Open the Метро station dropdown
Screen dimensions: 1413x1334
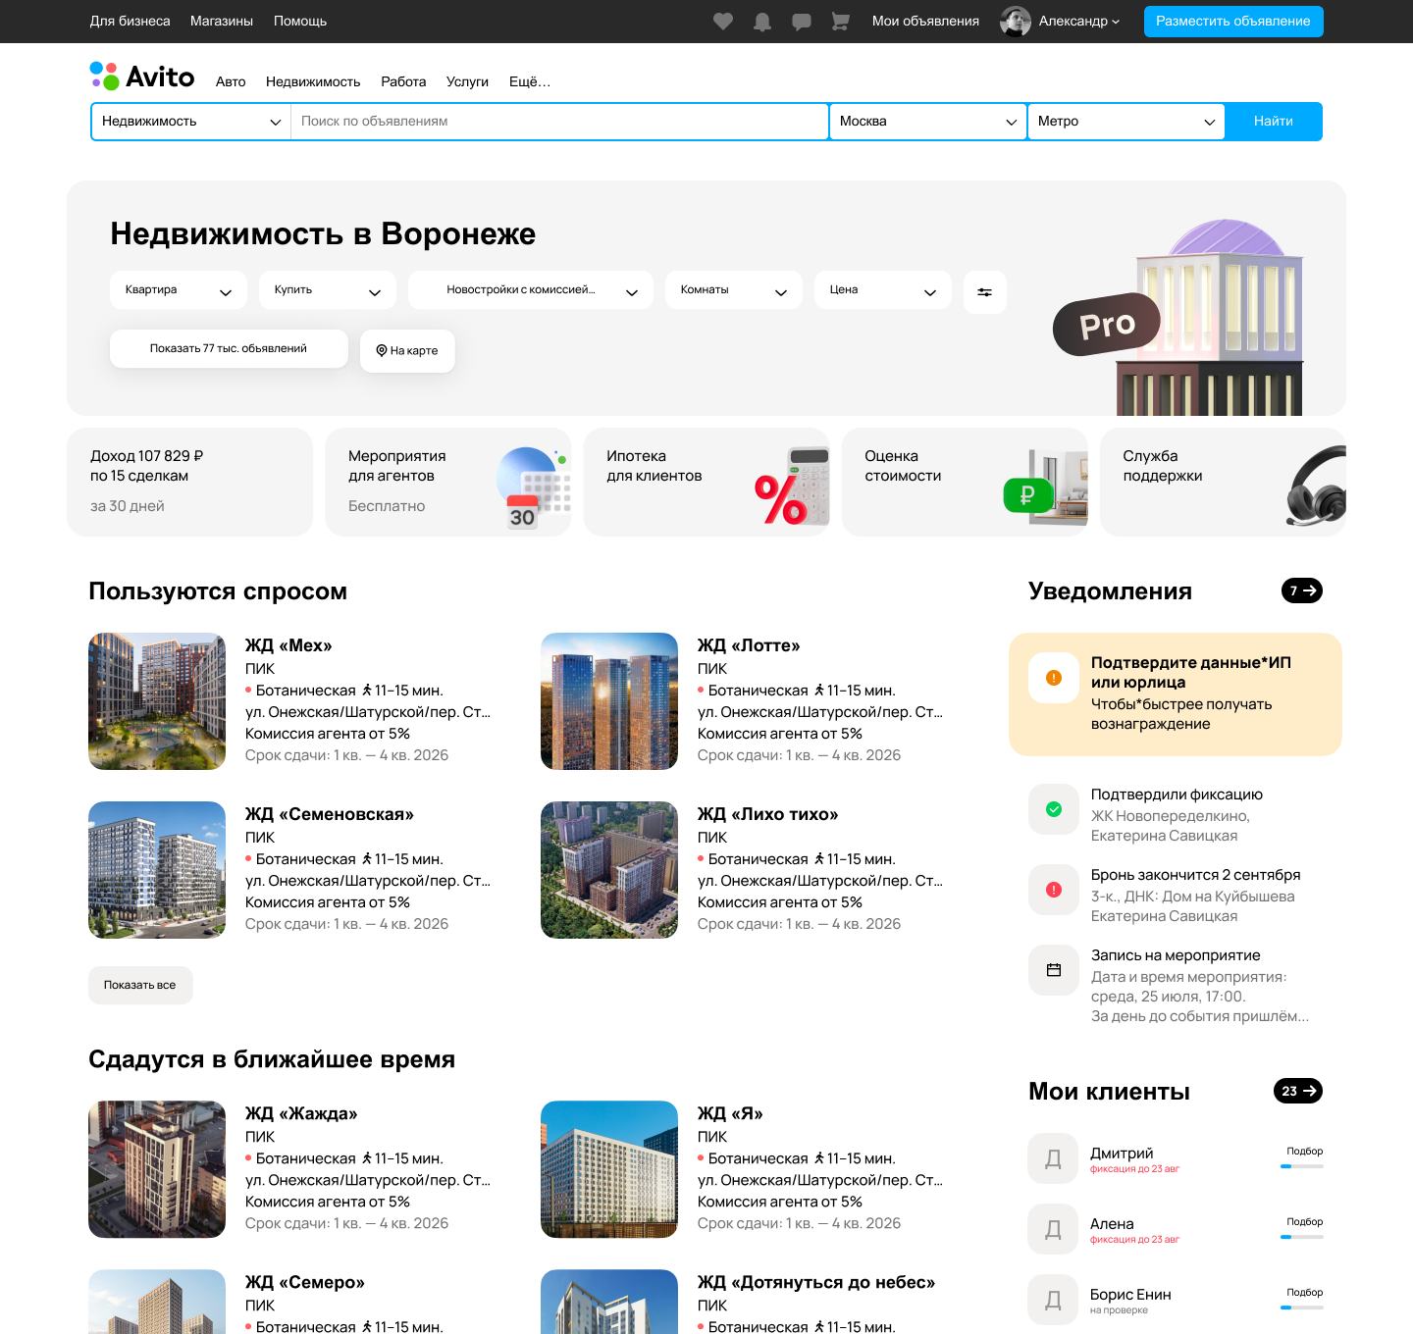1125,122
